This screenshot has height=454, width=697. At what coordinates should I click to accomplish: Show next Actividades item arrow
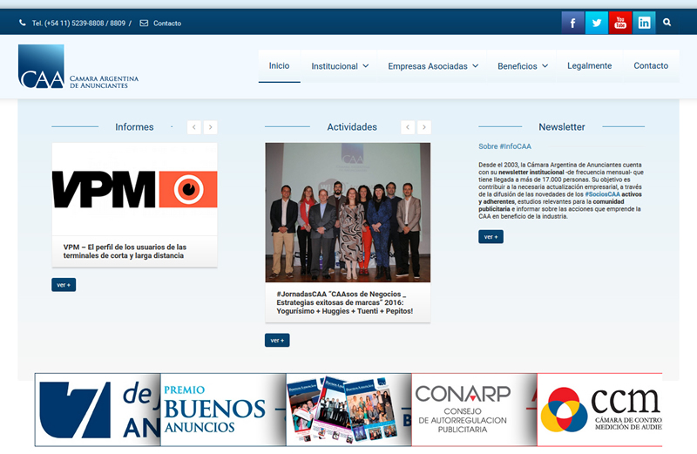click(x=424, y=127)
